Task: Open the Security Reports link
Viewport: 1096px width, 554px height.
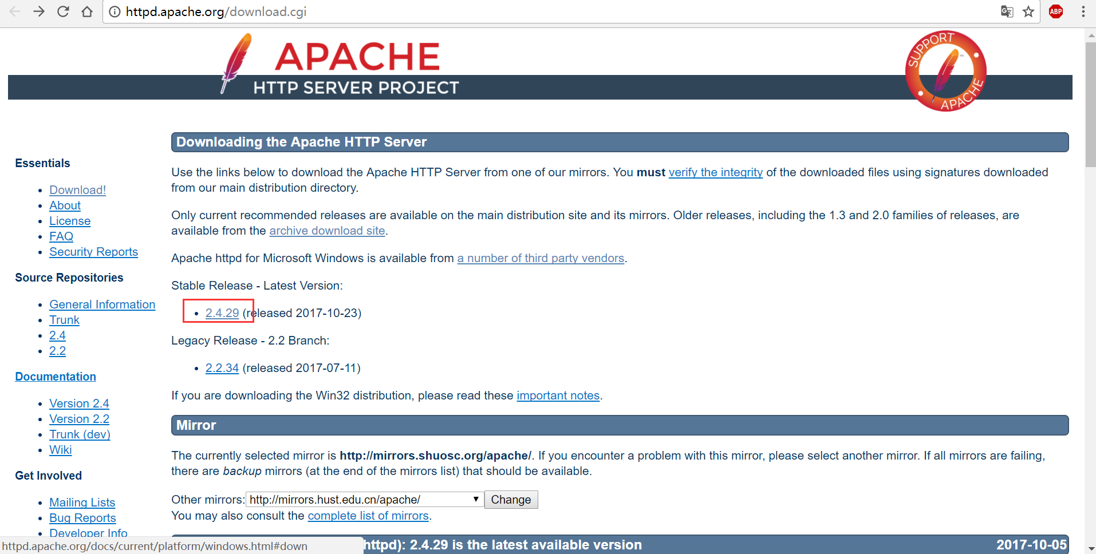Action: pos(93,252)
